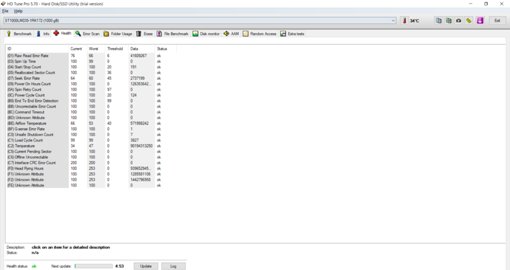This screenshot has width=510, height=270.
Task: Click the Exit button
Action: pyautogui.click(x=498, y=20)
